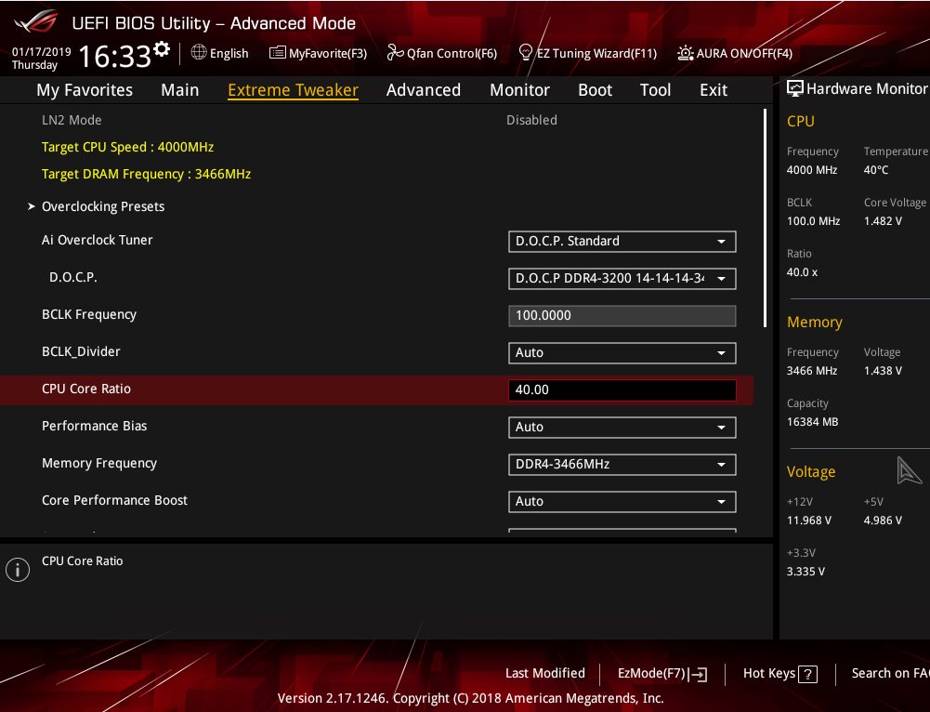Open the Memory Frequency dropdown
Screen dimensions: 930x712
pyautogui.click(x=622, y=465)
